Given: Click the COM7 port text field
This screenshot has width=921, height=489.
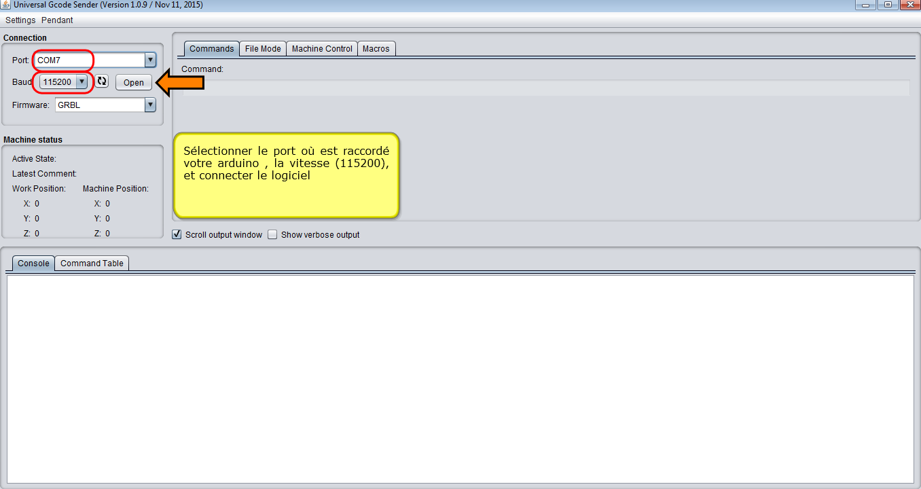Looking at the screenshot, I should (x=88, y=60).
